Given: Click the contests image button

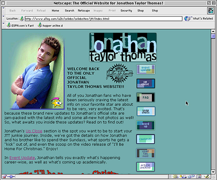Looking at the screenshot, I should pyautogui.click(x=146, y=139).
